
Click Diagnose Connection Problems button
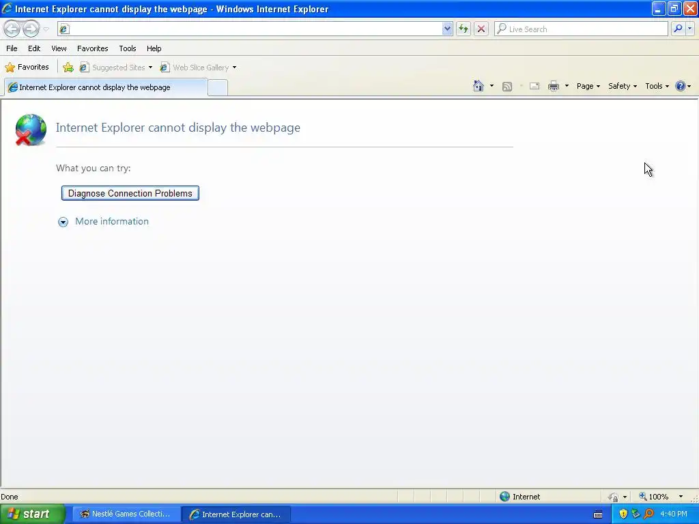tap(130, 193)
